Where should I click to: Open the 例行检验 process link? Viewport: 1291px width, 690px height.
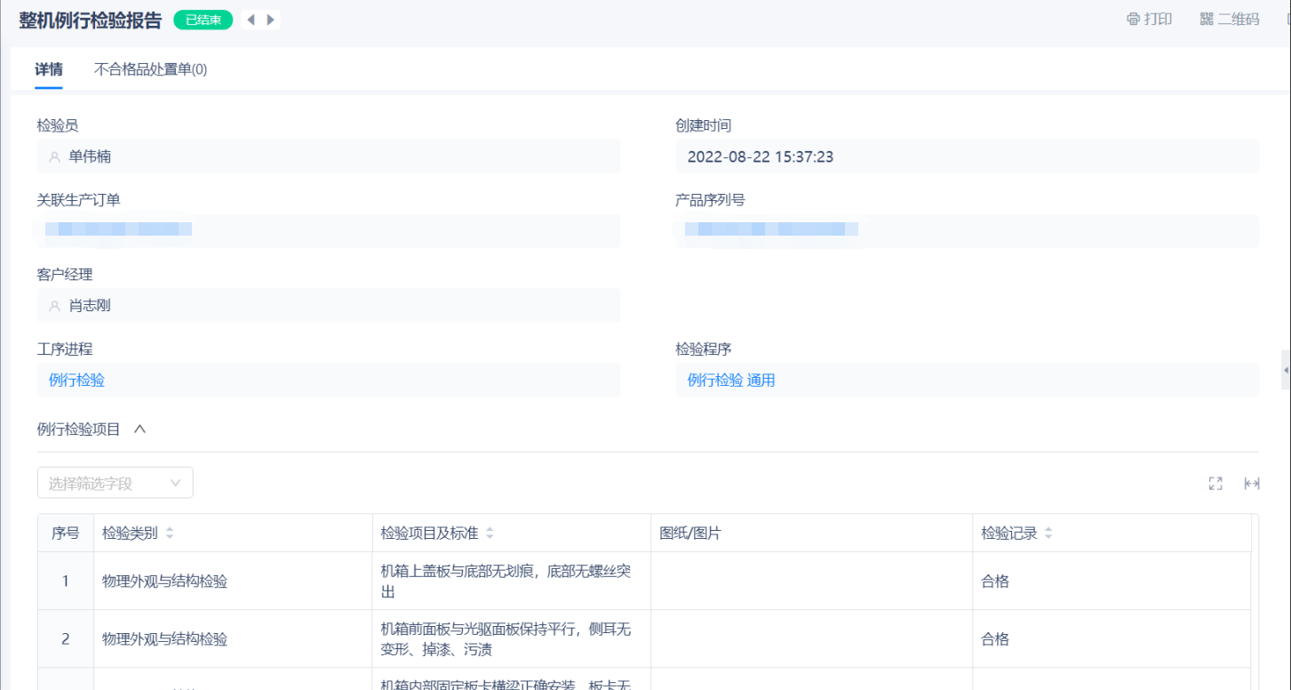coord(77,381)
